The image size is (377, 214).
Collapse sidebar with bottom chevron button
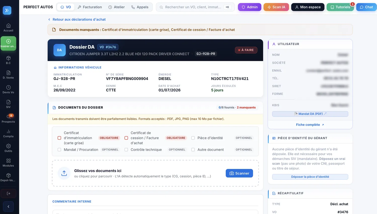point(8,206)
